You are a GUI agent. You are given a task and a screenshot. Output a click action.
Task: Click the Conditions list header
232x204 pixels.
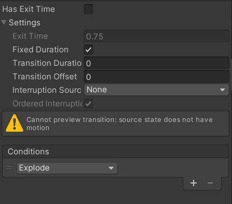pyautogui.click(x=115, y=152)
